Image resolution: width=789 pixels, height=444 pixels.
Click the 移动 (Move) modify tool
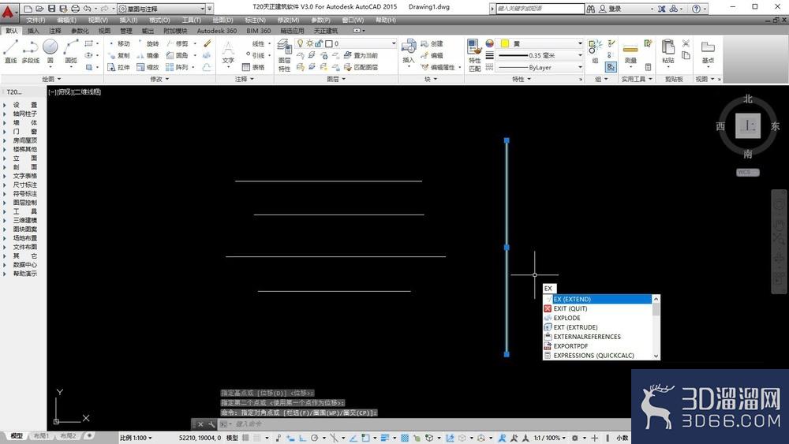(120, 43)
